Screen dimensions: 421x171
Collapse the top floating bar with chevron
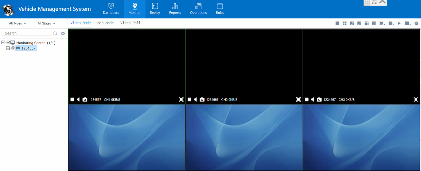coord(382,2)
